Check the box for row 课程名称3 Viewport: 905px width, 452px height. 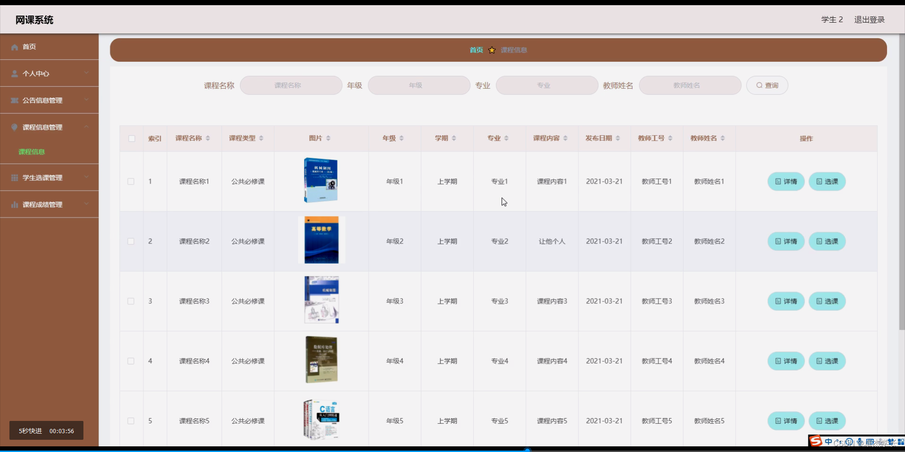click(x=131, y=301)
